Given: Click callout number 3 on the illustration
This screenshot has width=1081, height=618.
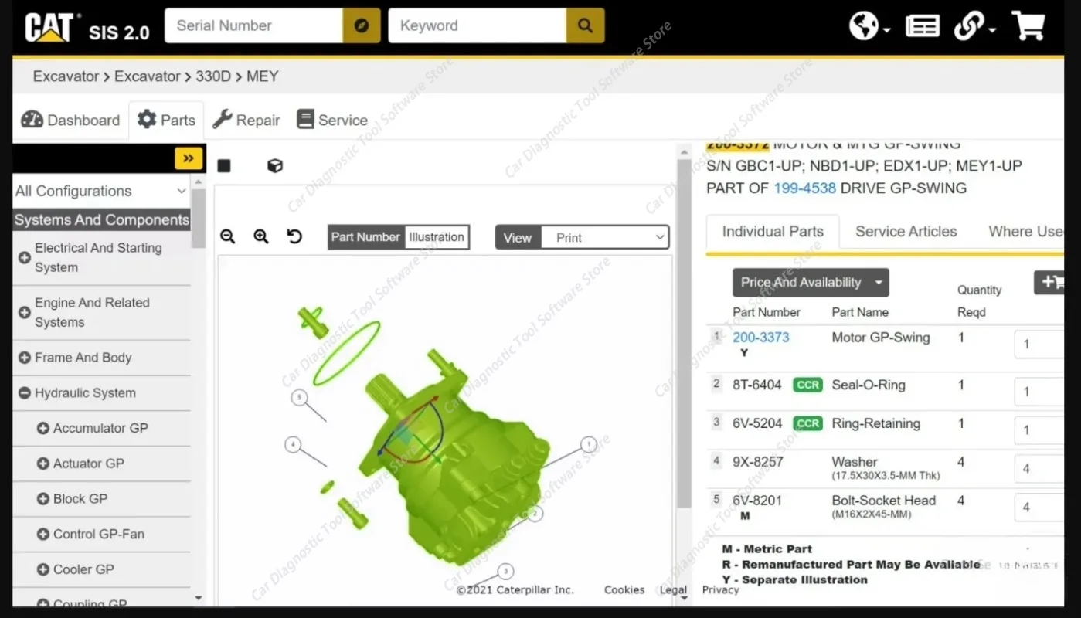Looking at the screenshot, I should pyautogui.click(x=505, y=572).
